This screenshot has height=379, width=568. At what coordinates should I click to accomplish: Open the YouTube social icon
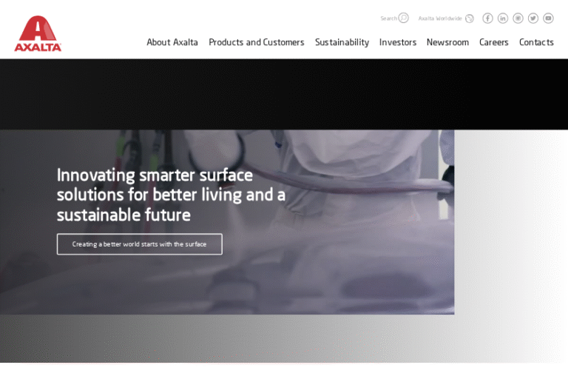pos(549,18)
